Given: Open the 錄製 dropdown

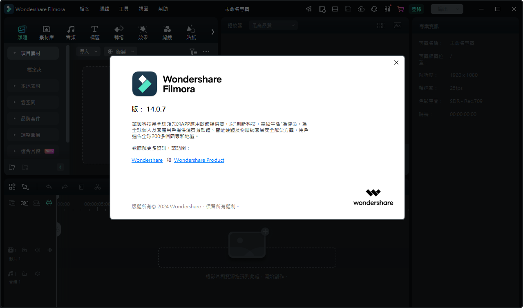Looking at the screenshot, I should 121,51.
